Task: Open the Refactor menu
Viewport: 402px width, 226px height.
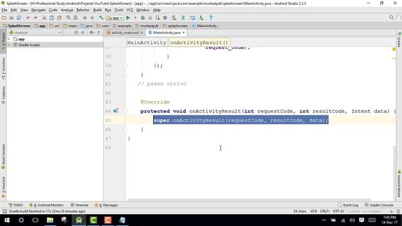Action: point(83,10)
